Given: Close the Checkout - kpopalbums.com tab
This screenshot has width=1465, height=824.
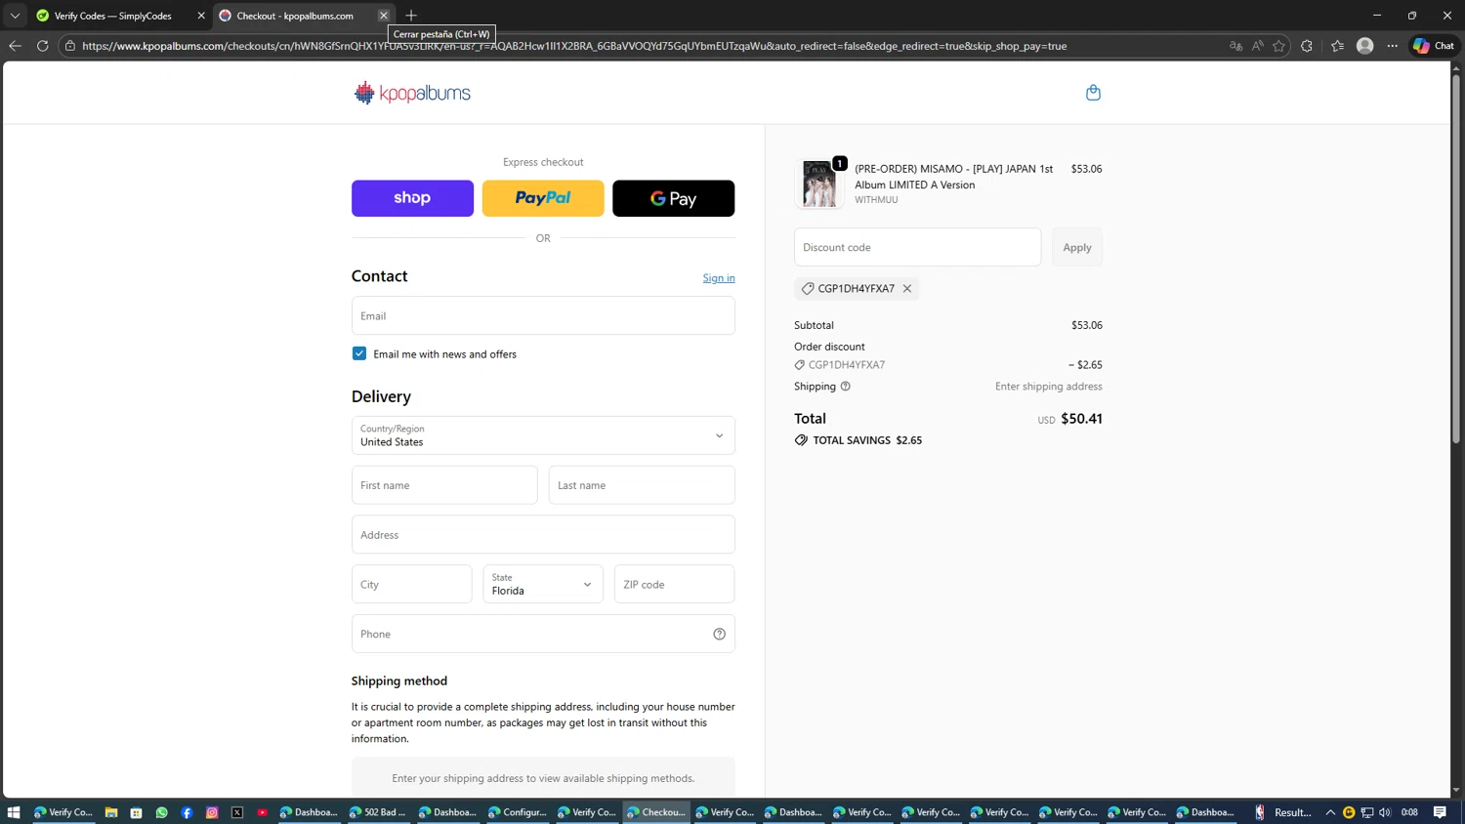Looking at the screenshot, I should click(384, 16).
